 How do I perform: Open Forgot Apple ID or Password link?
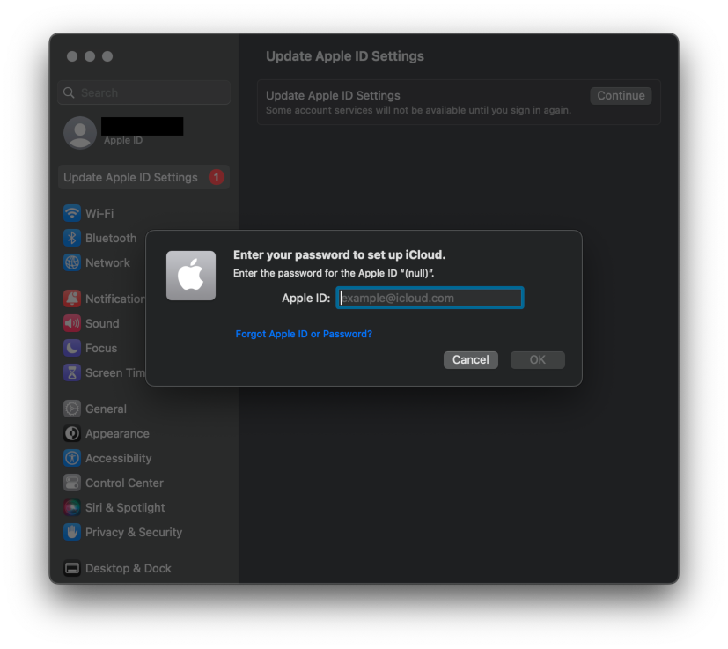(304, 334)
